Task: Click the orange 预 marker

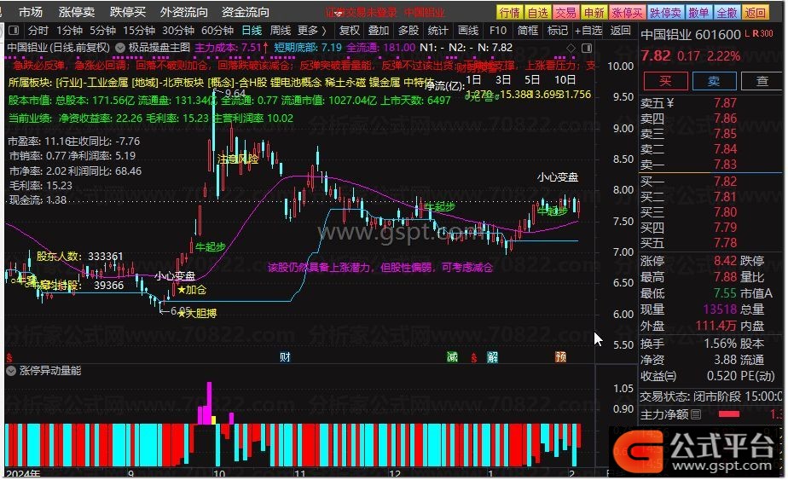Action: (x=561, y=357)
